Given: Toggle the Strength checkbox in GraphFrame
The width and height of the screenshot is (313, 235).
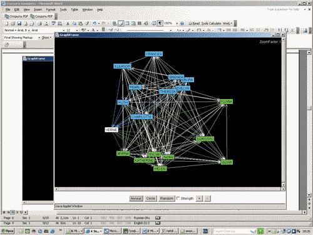Looking at the screenshot, I should point(178,198).
